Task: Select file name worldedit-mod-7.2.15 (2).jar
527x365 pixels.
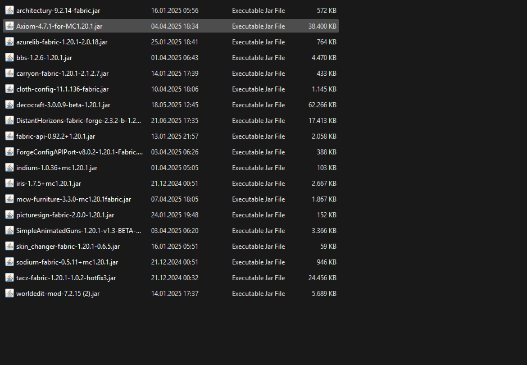Action: coord(58,294)
